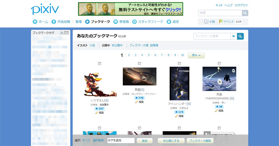Switch to the 非公開中 filter tab
This screenshot has height=146, width=279.
(117, 45)
